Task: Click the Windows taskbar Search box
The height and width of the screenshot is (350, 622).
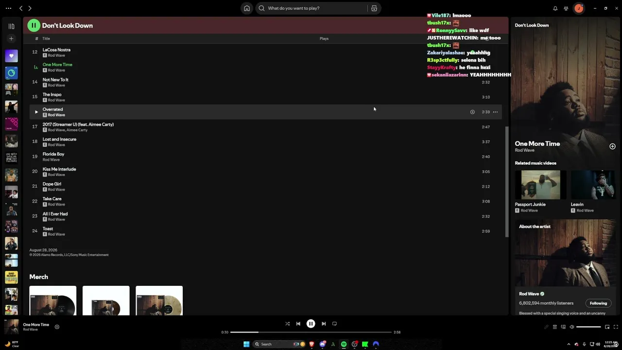Action: point(278,344)
